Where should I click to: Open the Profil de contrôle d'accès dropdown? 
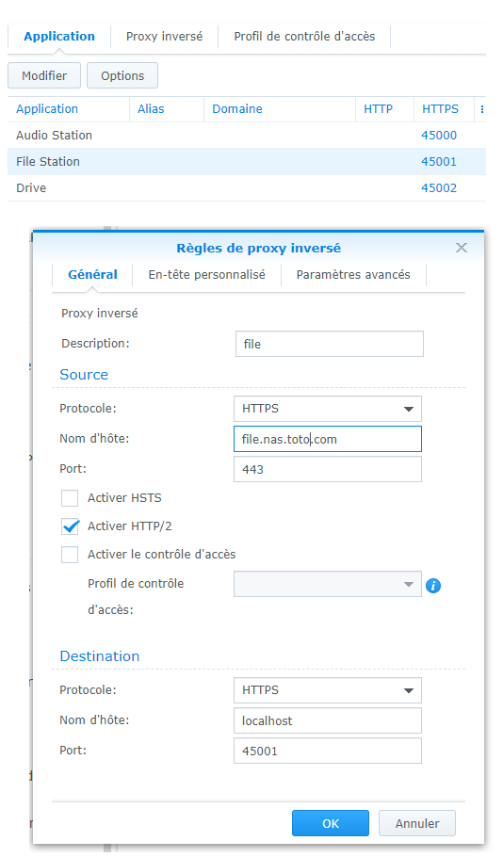click(328, 584)
